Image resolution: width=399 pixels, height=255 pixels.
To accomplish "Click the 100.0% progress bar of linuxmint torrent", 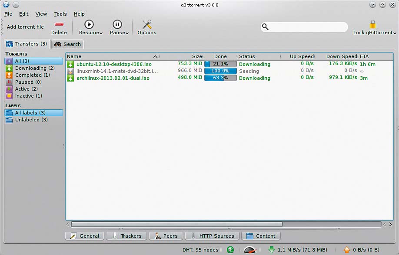I will 220,71.
